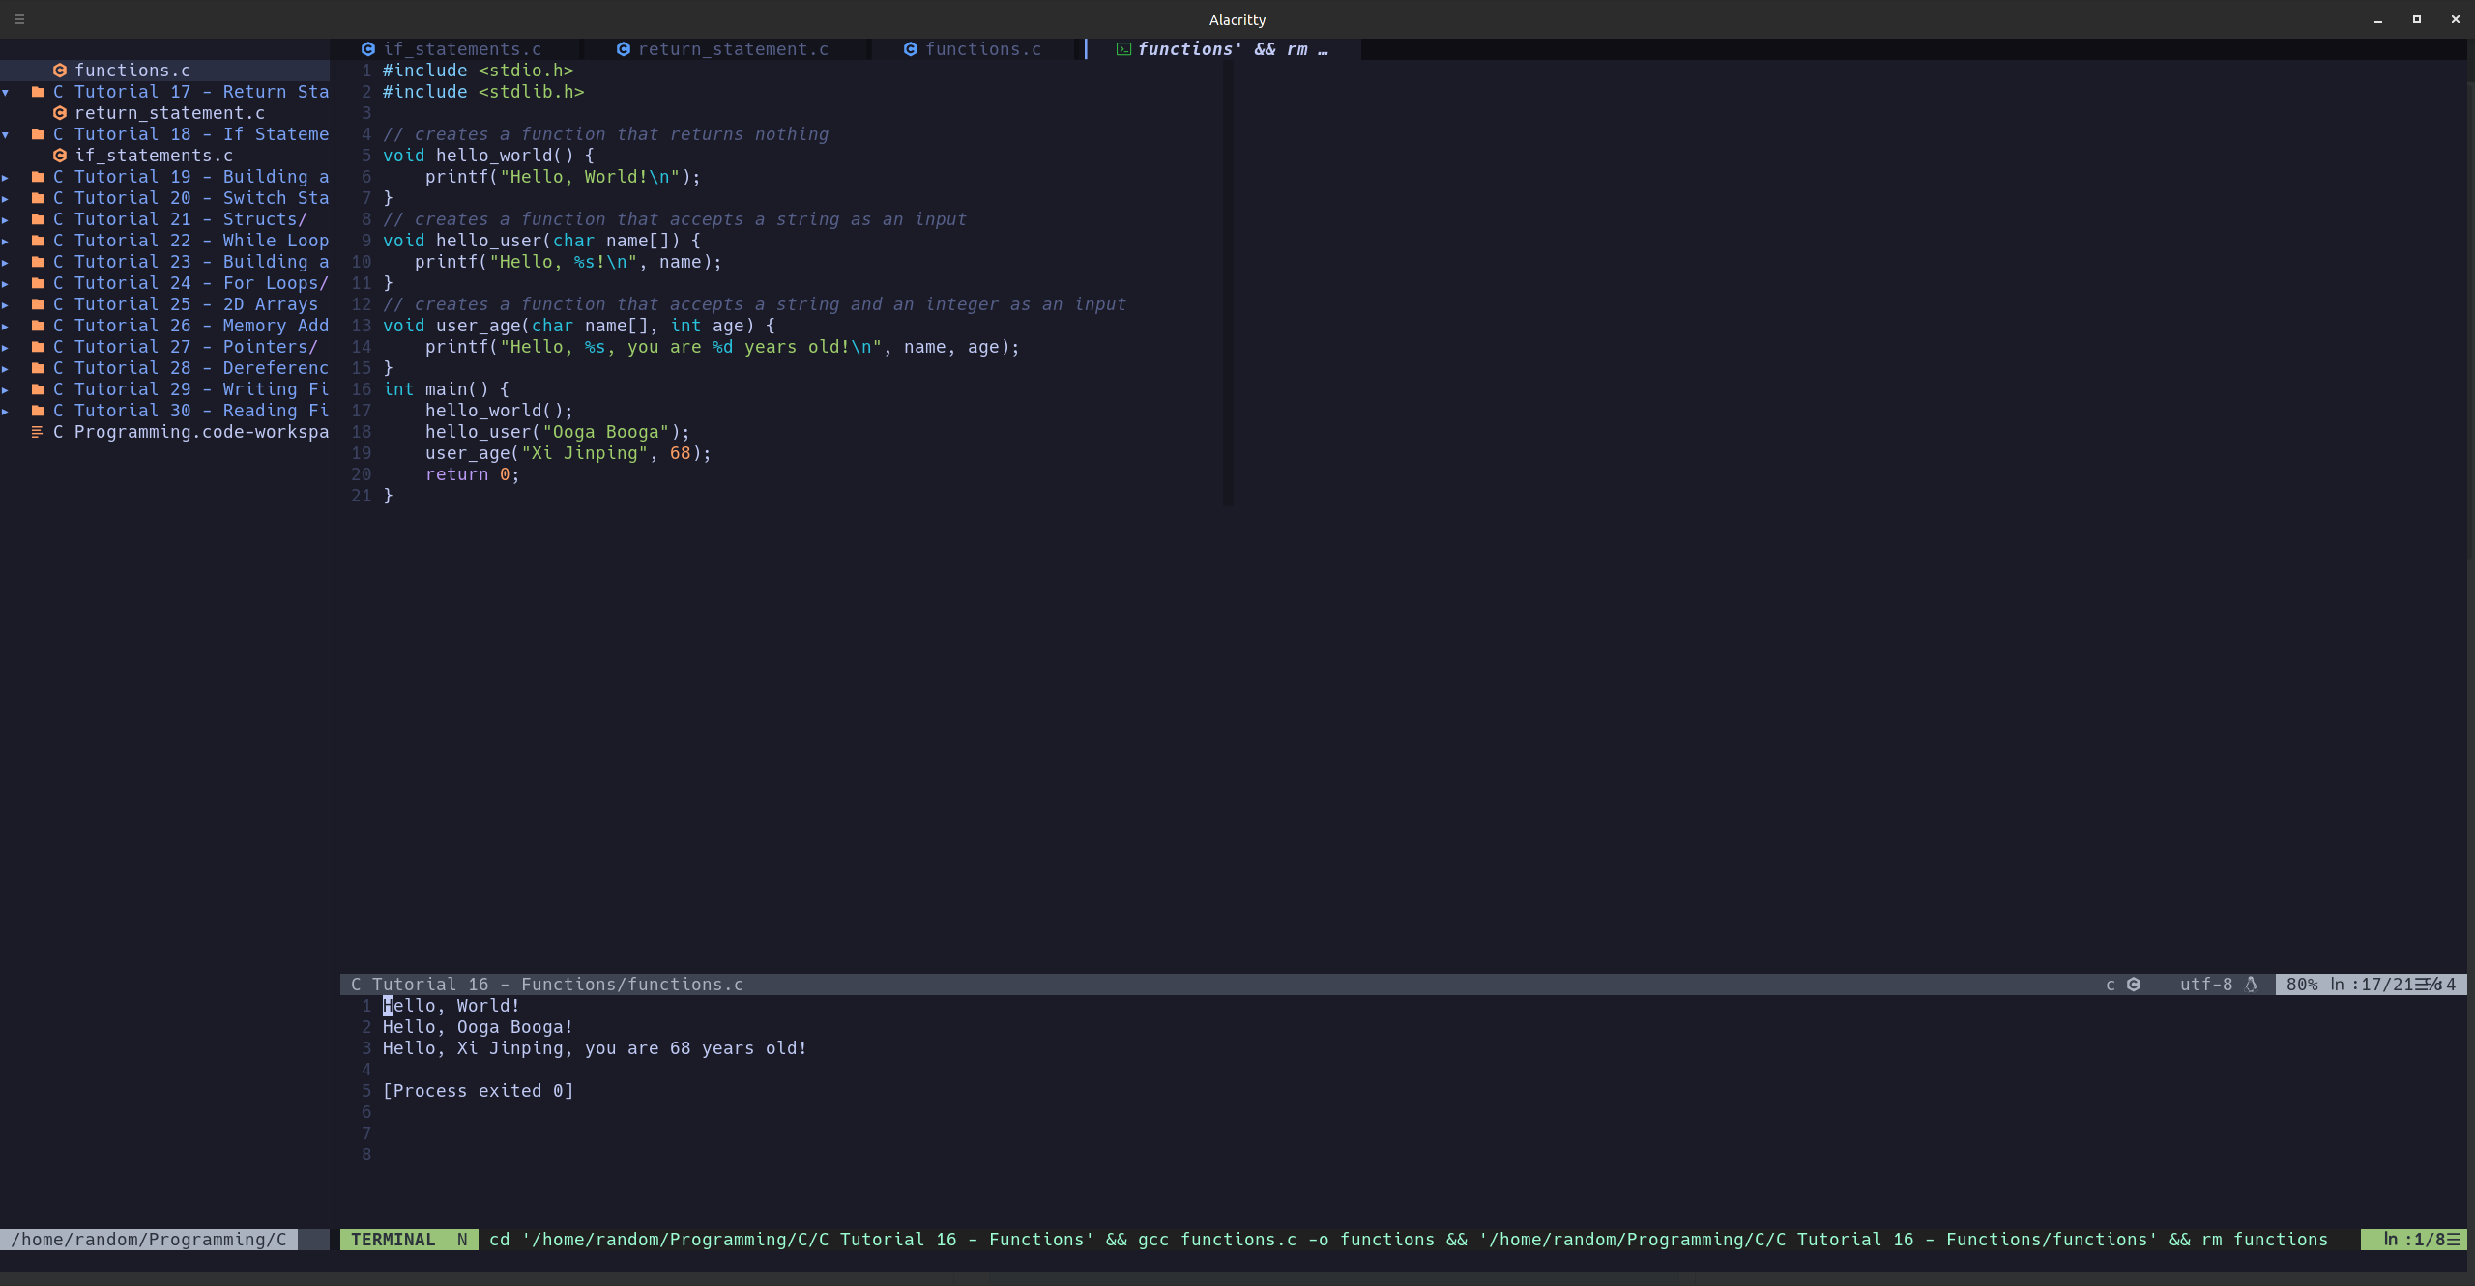2475x1286 pixels.
Task: Click the hamburger menu icon at top left
Action: point(18,19)
